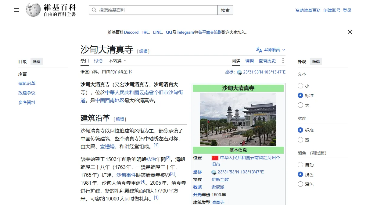Expand the 4种语言 language dropdown
Viewport: 366px width, 205px height.
point(271,50)
